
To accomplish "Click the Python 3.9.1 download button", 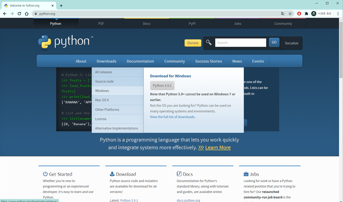I will pyautogui.click(x=162, y=86).
